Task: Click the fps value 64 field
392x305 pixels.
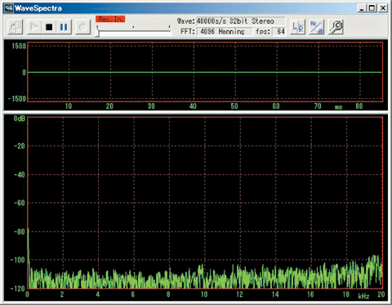Action: click(x=278, y=31)
